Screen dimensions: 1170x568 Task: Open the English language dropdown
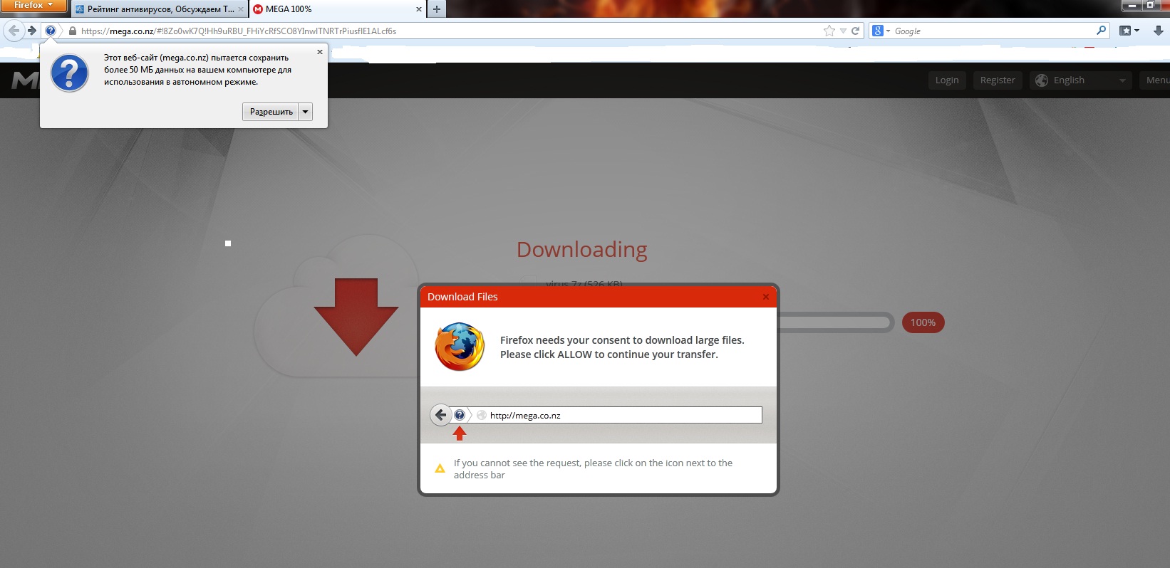pos(1081,80)
